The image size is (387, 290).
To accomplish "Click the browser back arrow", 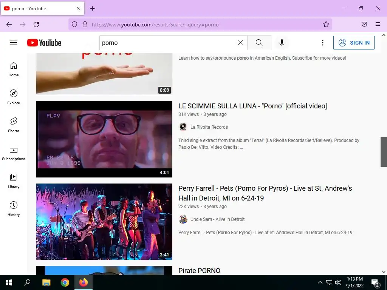I will click(x=9, y=25).
